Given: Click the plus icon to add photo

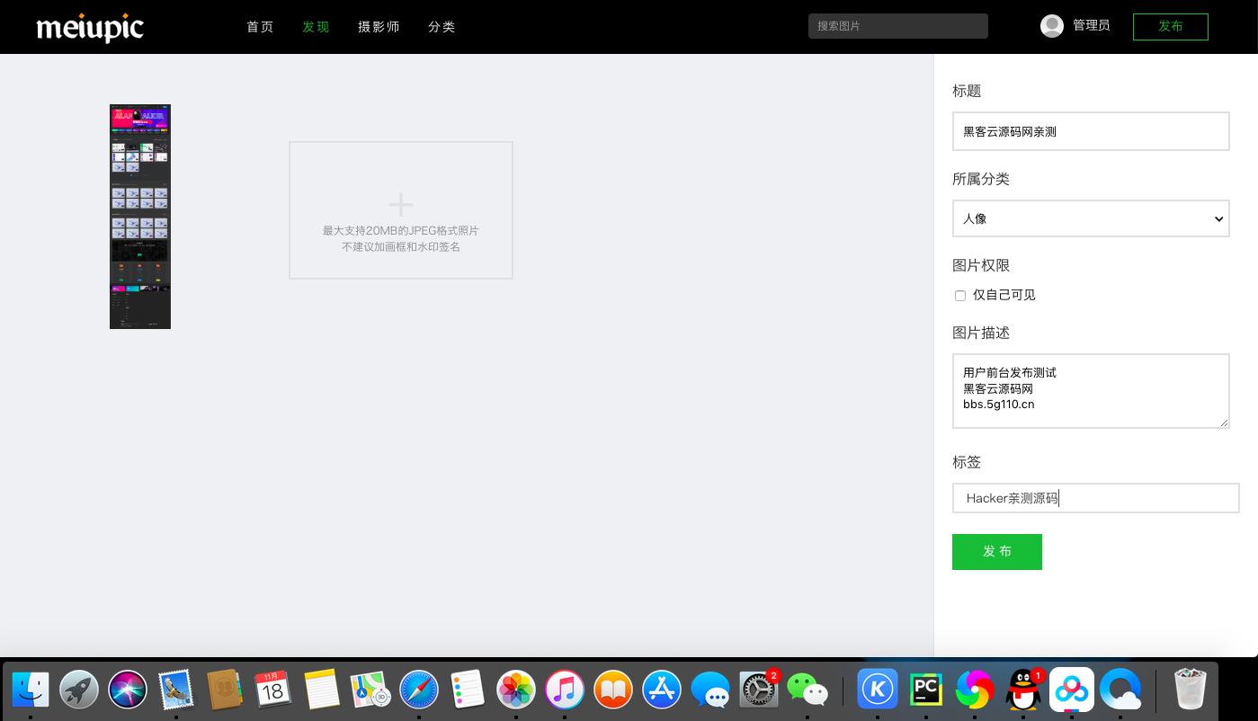Looking at the screenshot, I should coord(400,204).
